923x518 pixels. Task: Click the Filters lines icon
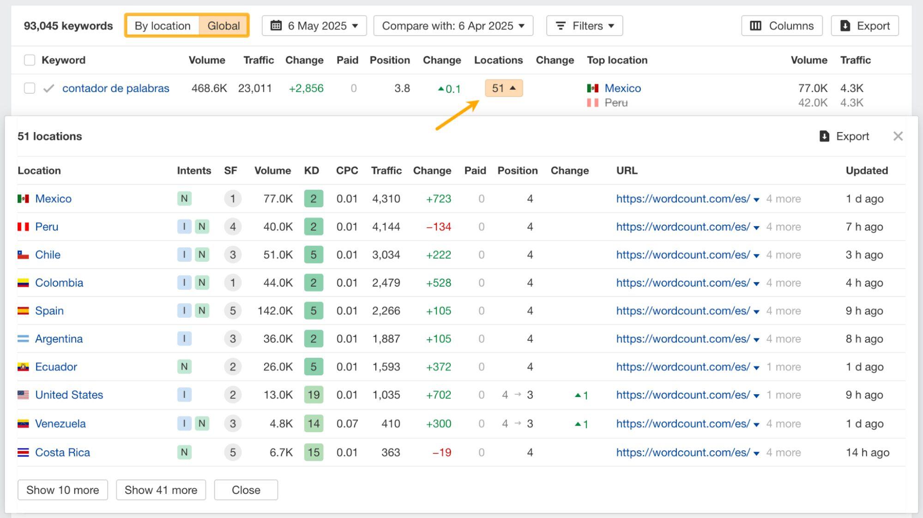[560, 26]
